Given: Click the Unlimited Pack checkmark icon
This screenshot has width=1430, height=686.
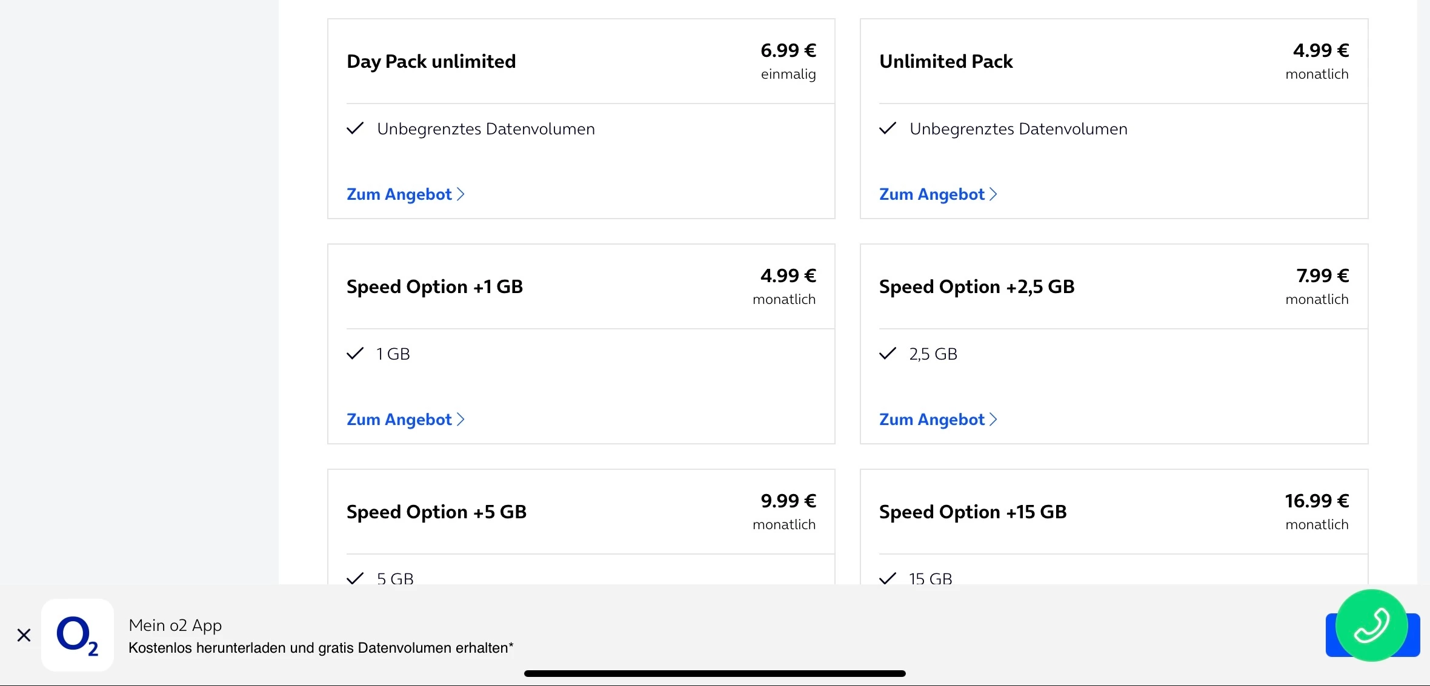Looking at the screenshot, I should click(x=888, y=128).
